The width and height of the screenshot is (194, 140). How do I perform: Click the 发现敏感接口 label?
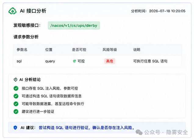(27, 25)
